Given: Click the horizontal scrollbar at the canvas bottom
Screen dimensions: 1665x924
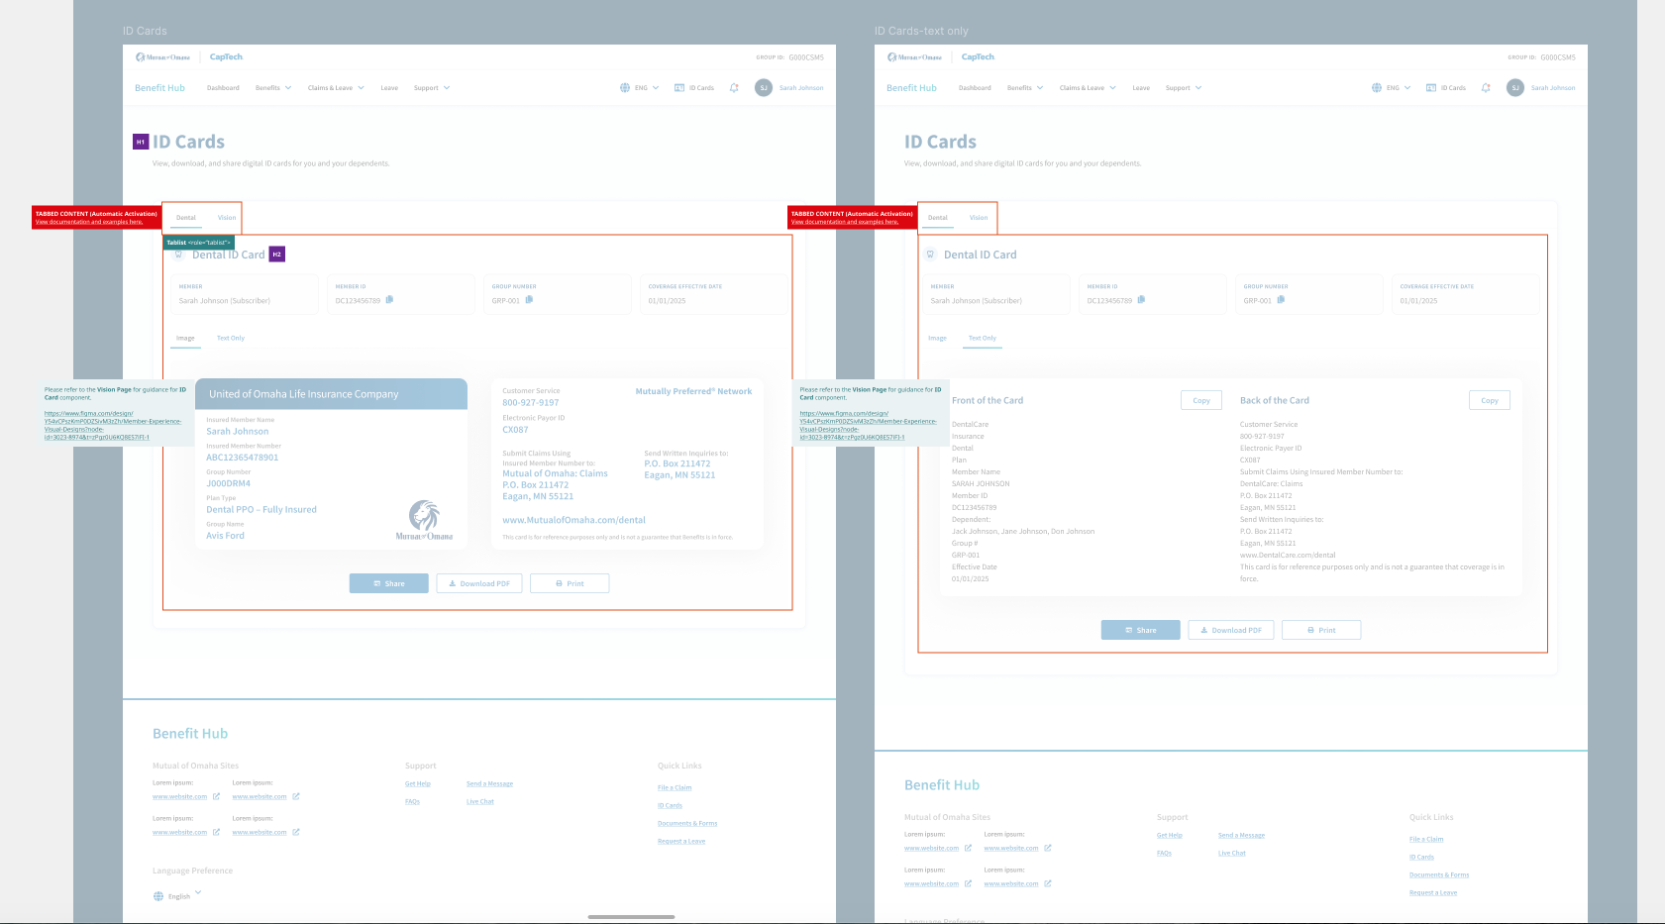Looking at the screenshot, I should tap(632, 917).
